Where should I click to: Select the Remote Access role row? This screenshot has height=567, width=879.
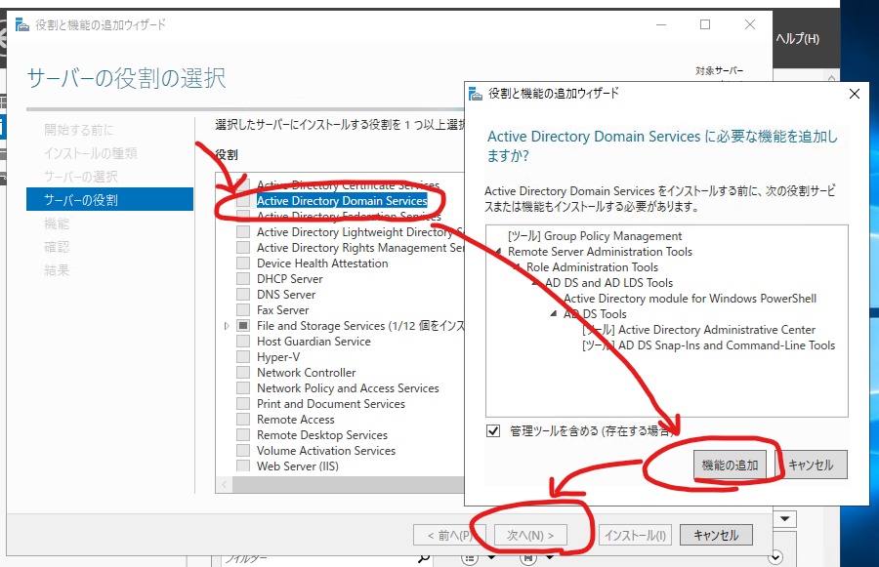[x=295, y=420]
